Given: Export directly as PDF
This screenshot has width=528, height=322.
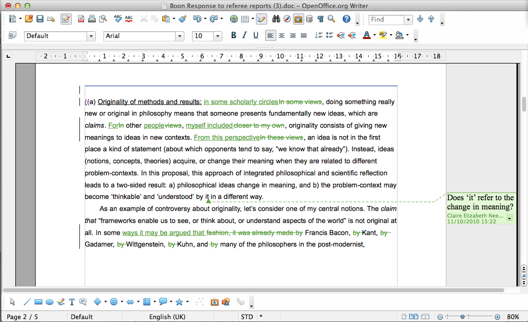Looking at the screenshot, I should click(x=81, y=19).
